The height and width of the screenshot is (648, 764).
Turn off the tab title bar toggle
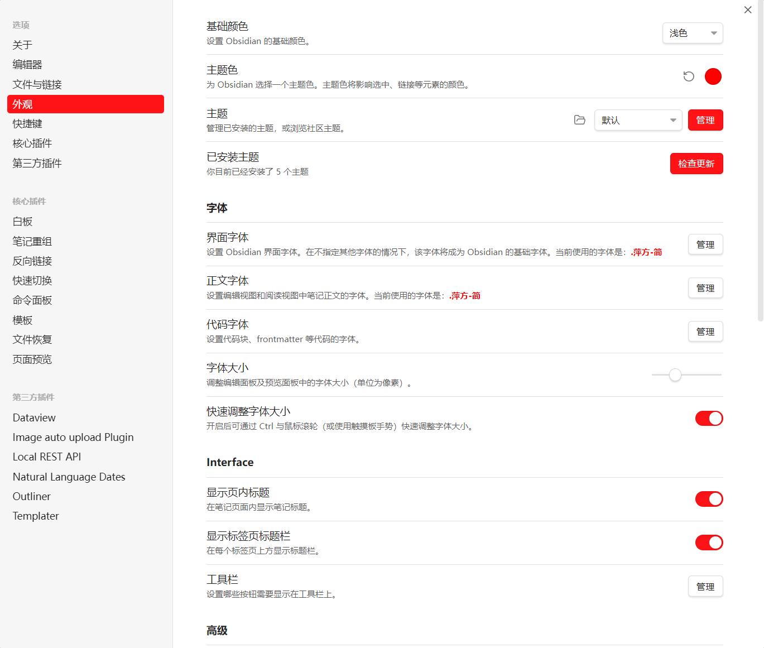click(709, 543)
